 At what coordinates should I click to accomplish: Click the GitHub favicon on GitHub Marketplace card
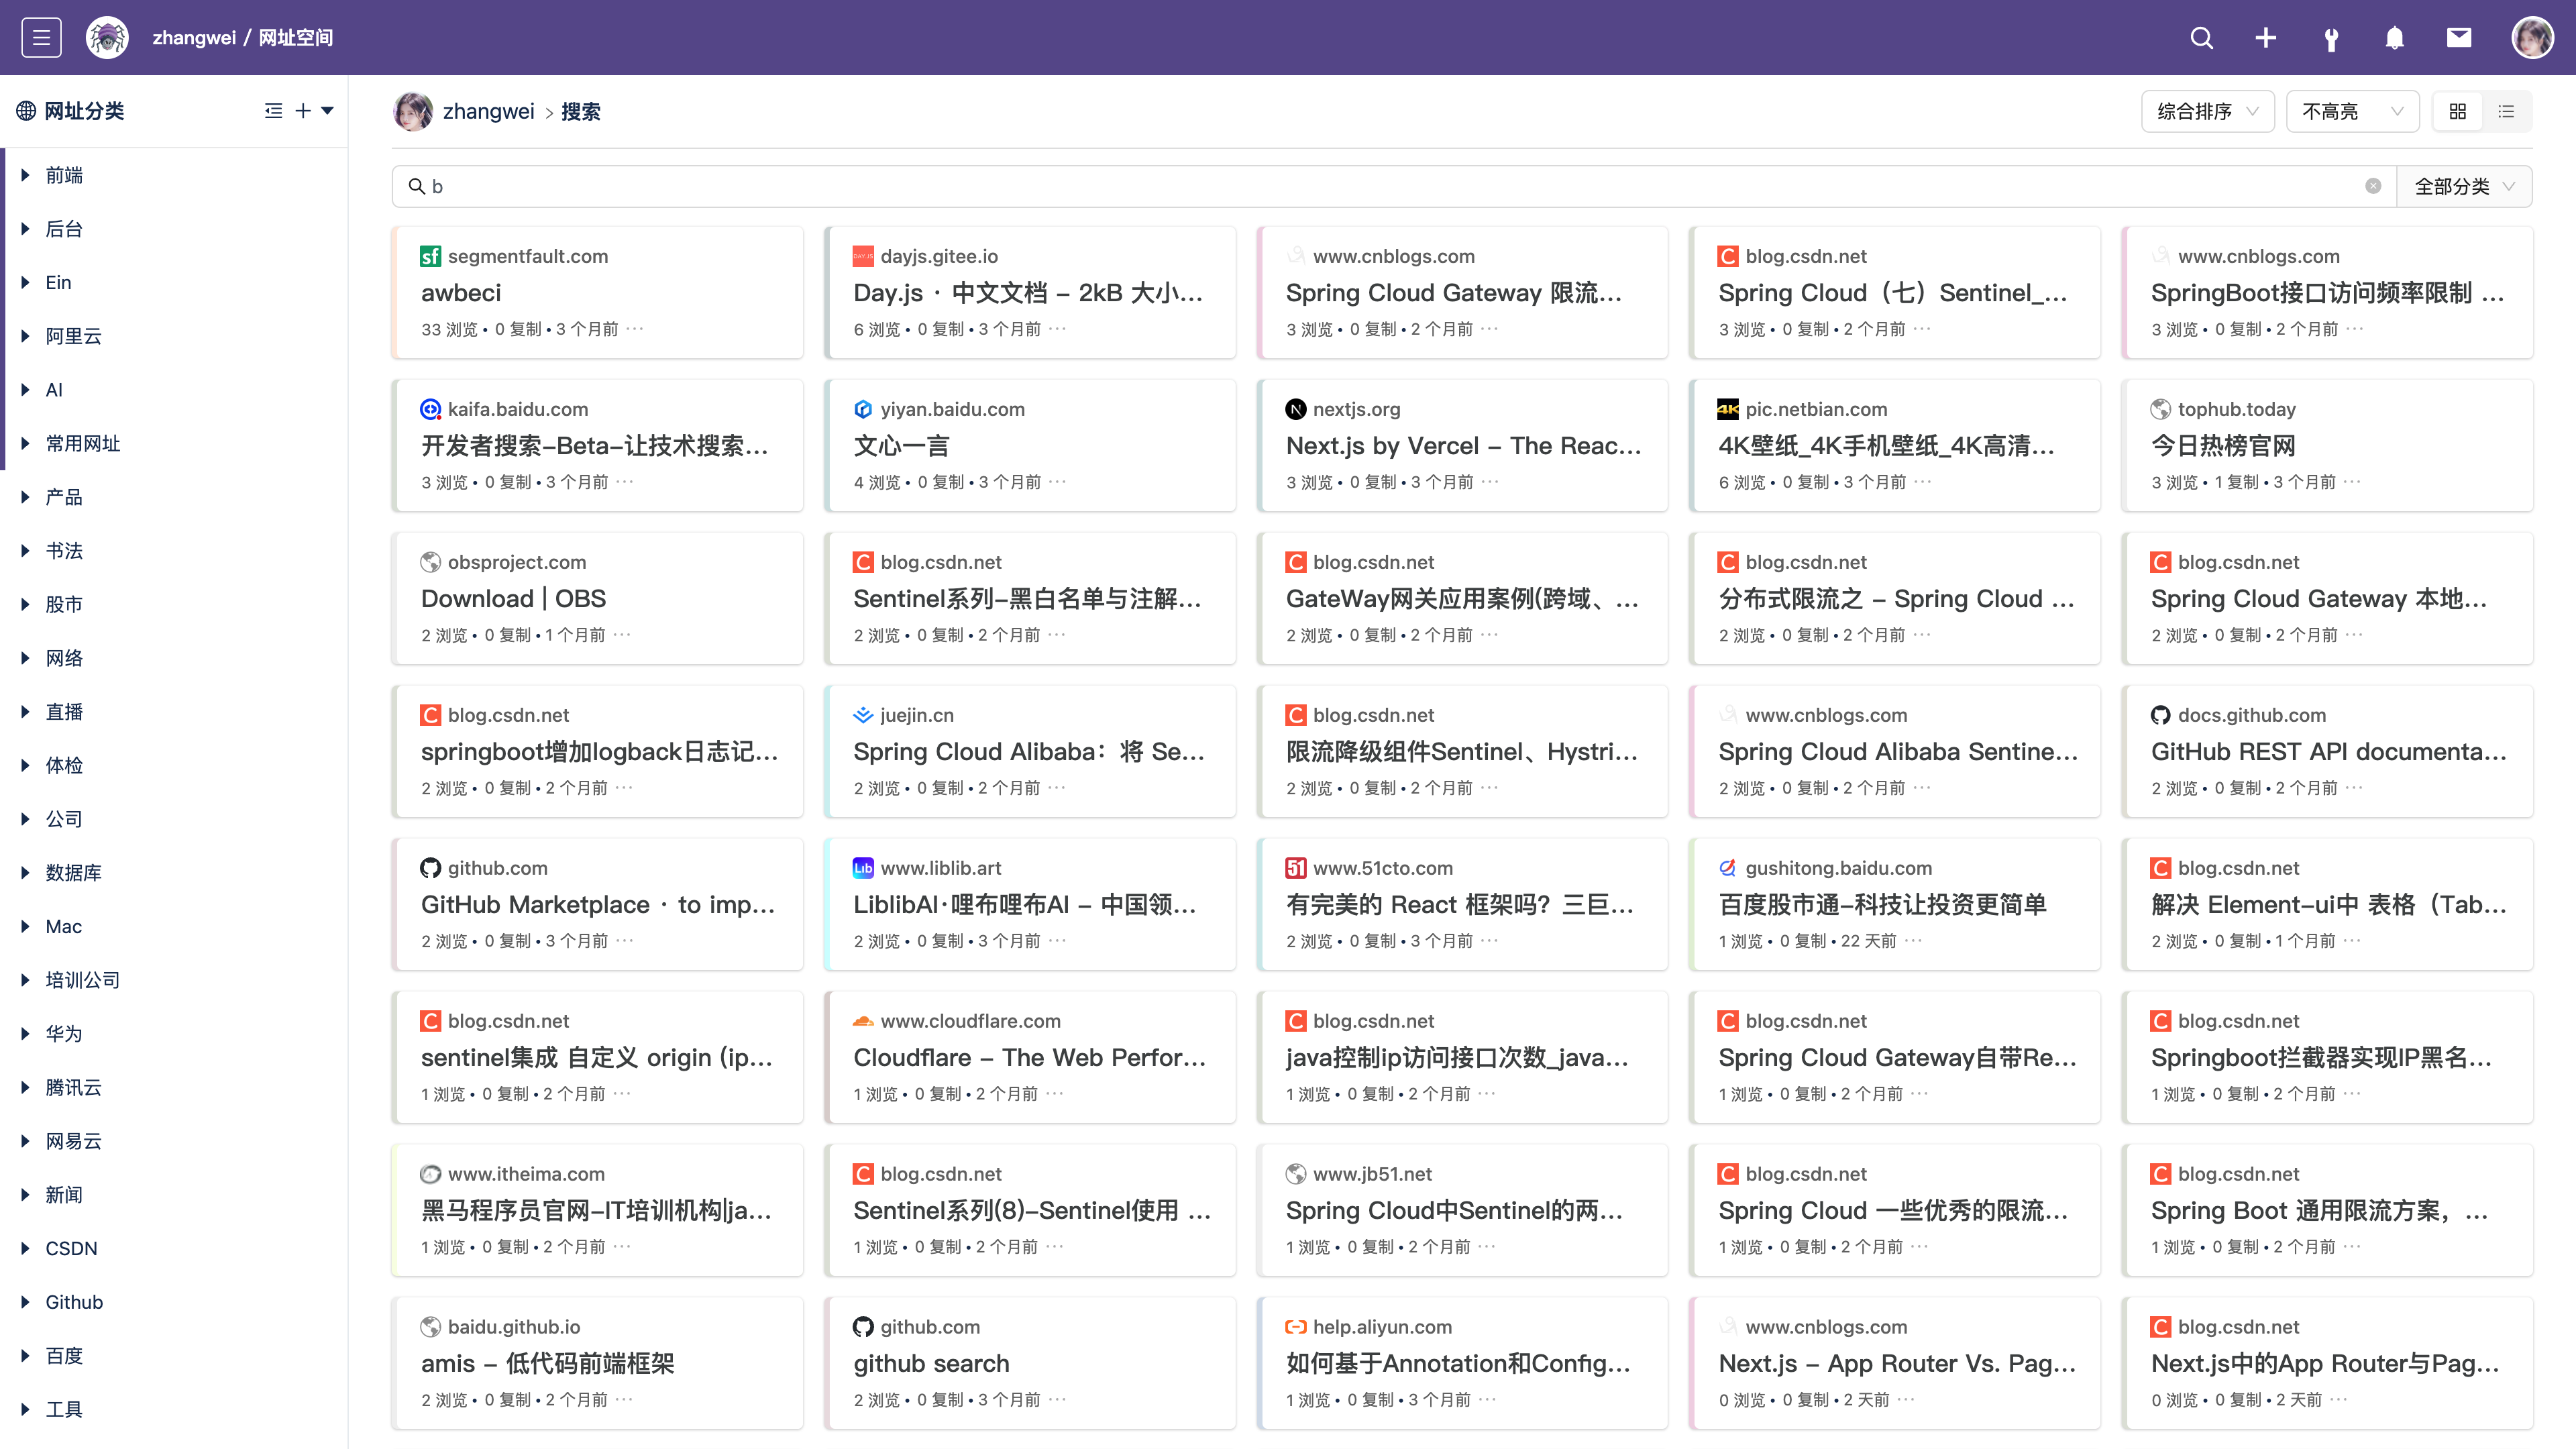(x=430, y=868)
